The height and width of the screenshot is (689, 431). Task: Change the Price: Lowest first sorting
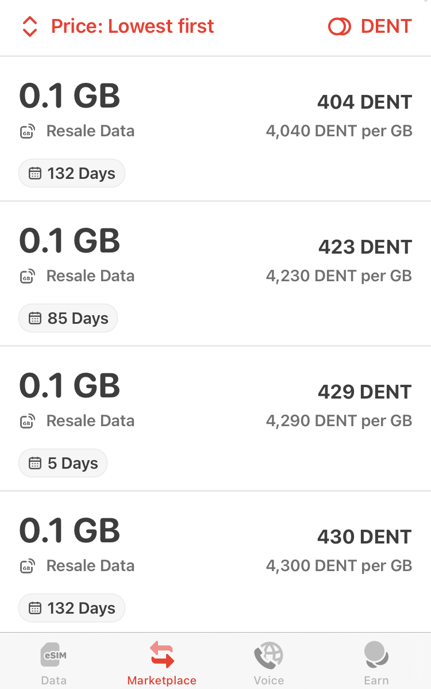[x=132, y=26]
